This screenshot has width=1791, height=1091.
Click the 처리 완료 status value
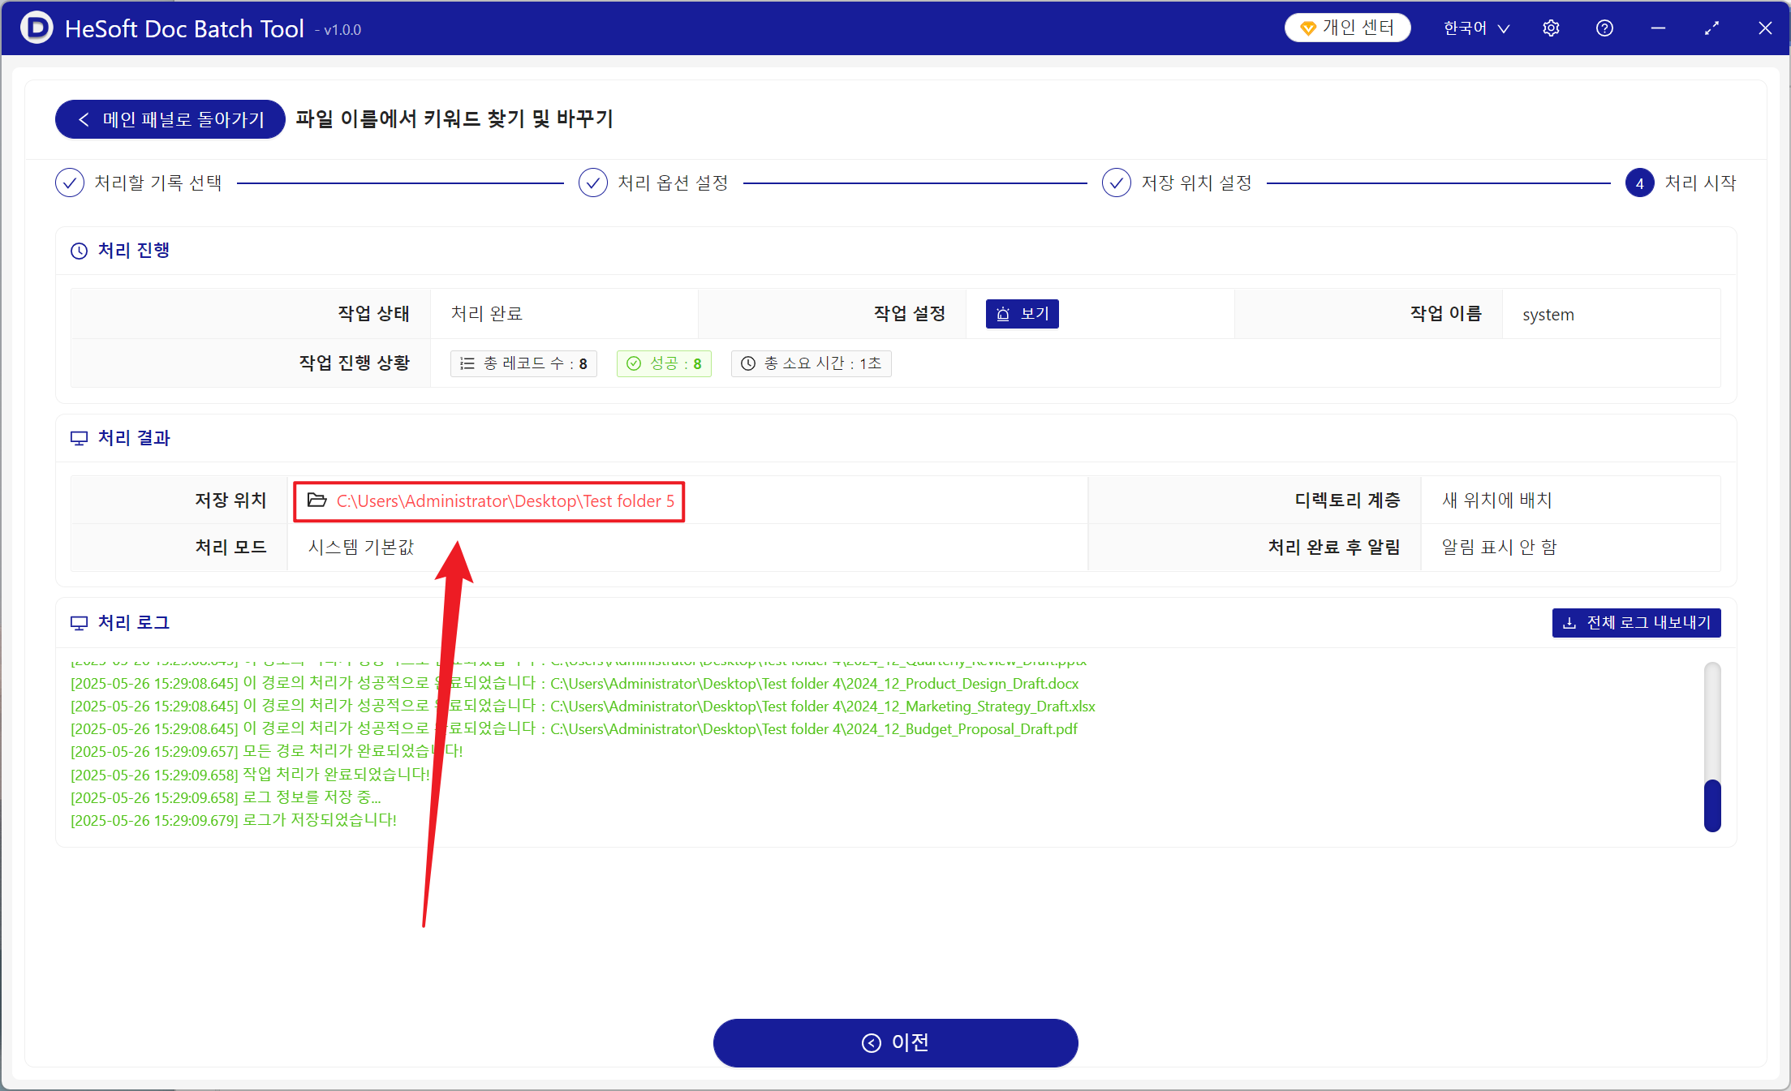pyautogui.click(x=487, y=314)
